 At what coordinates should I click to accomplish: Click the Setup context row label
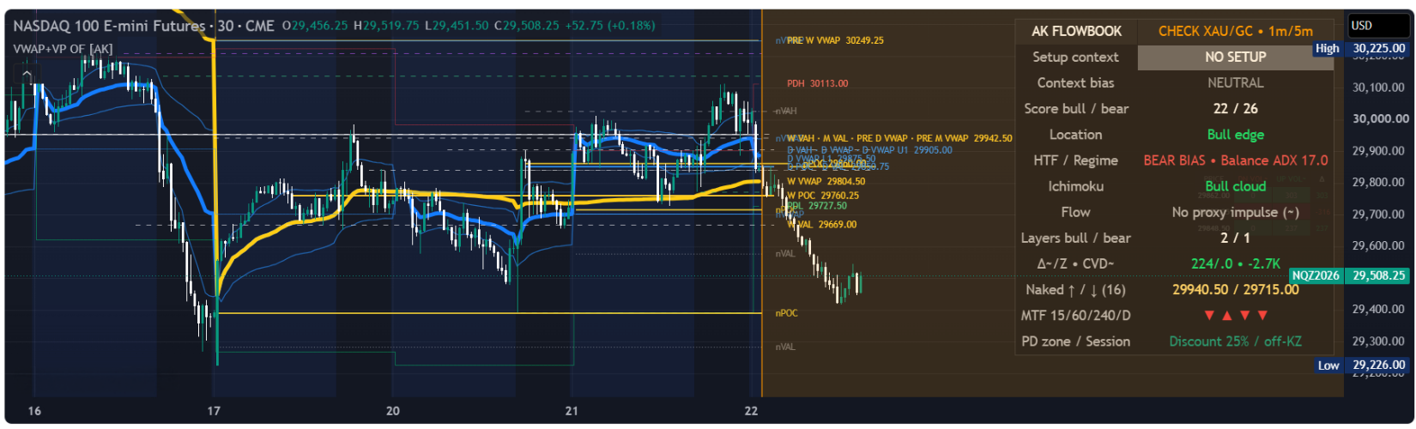tap(1075, 57)
